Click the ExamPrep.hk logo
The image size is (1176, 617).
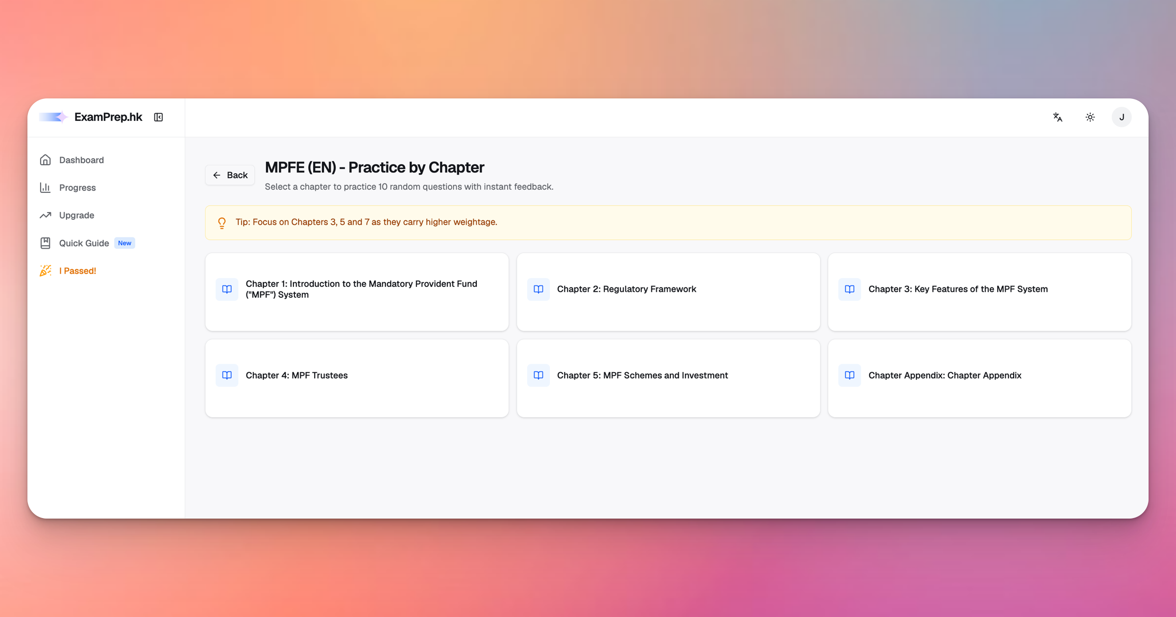click(x=91, y=117)
